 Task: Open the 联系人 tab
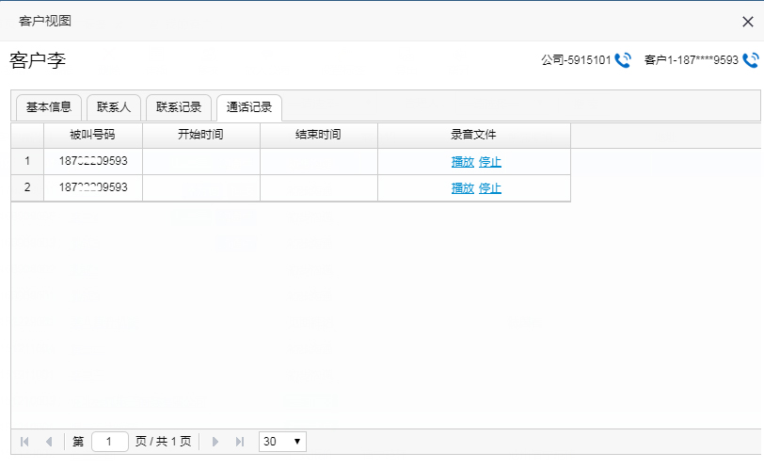114,107
